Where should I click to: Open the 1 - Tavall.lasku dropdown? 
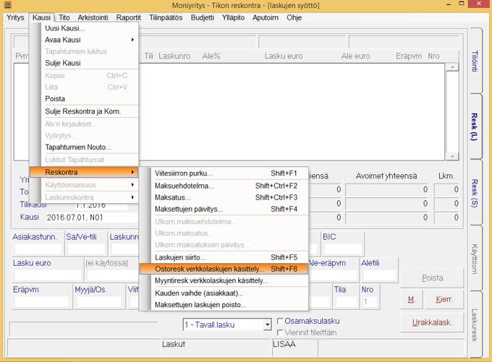267,324
